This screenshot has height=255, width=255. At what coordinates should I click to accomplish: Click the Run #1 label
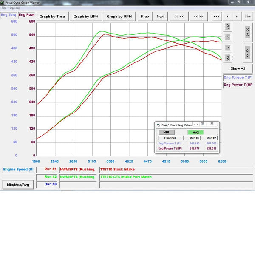46,170
